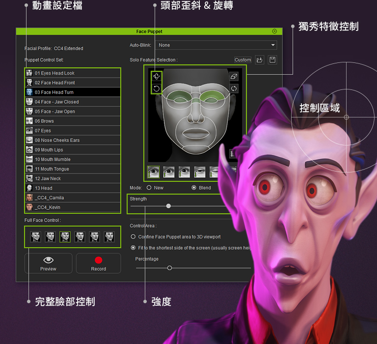This screenshot has height=344, width=377.
Task: Select the first Full Face Control preset
Action: (x=35, y=237)
